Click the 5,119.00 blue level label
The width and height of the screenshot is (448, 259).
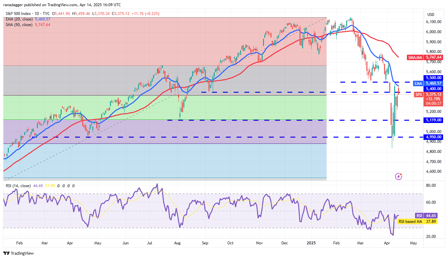[x=433, y=120]
